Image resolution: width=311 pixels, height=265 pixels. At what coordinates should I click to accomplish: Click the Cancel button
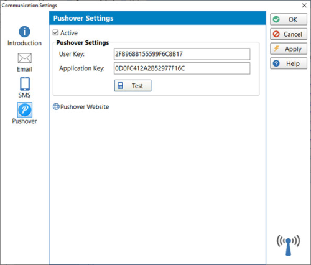coord(289,34)
